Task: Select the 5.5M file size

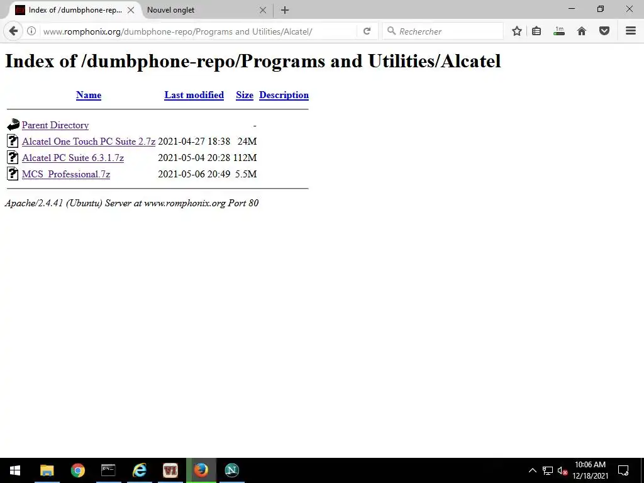Action: (246, 174)
